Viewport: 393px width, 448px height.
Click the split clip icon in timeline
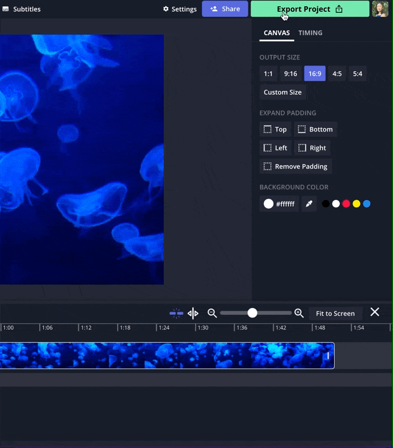193,313
